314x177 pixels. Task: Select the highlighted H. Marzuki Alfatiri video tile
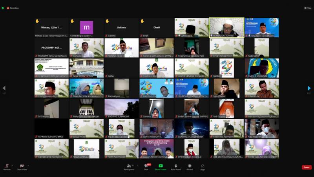point(226,28)
